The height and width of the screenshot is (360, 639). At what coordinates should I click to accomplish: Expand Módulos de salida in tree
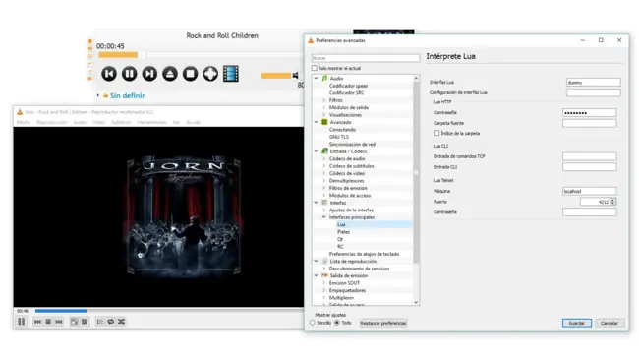324,107
